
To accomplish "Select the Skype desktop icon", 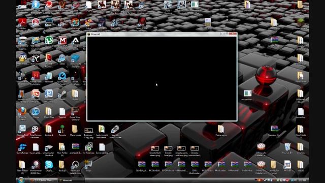I will click(x=49, y=165).
